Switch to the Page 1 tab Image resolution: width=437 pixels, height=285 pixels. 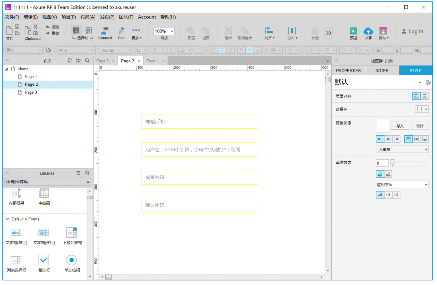coord(152,61)
